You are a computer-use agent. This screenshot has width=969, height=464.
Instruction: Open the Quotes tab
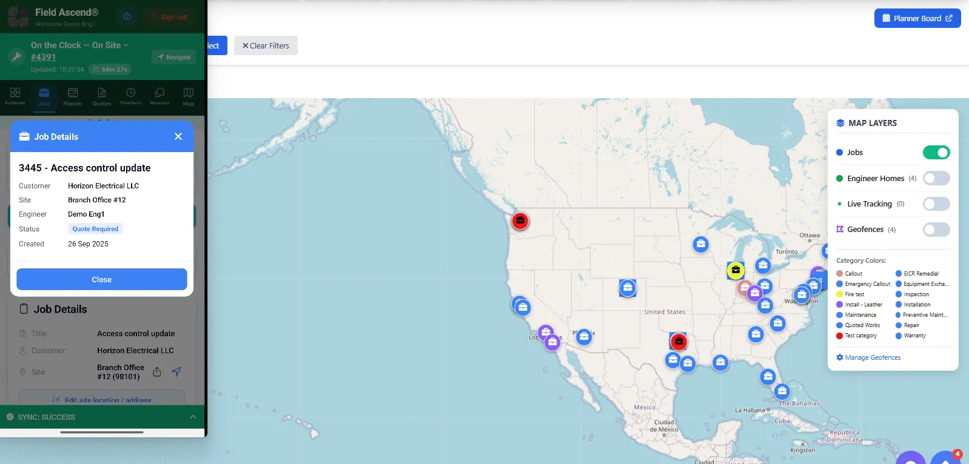click(x=102, y=96)
